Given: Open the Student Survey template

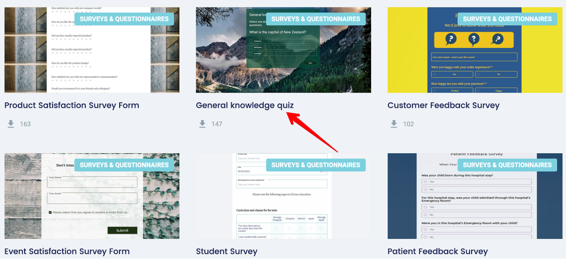Looking at the screenshot, I should pos(226,251).
